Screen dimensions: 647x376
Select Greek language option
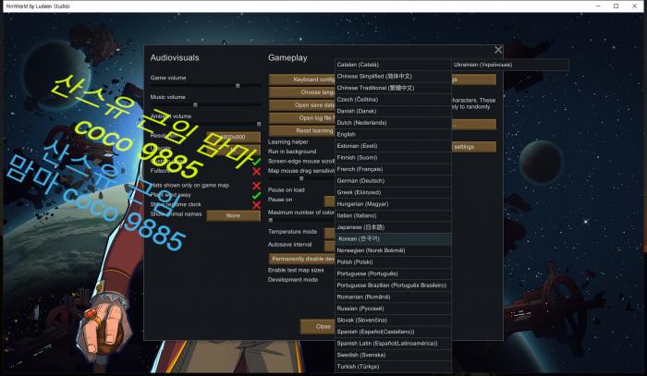(x=393, y=192)
